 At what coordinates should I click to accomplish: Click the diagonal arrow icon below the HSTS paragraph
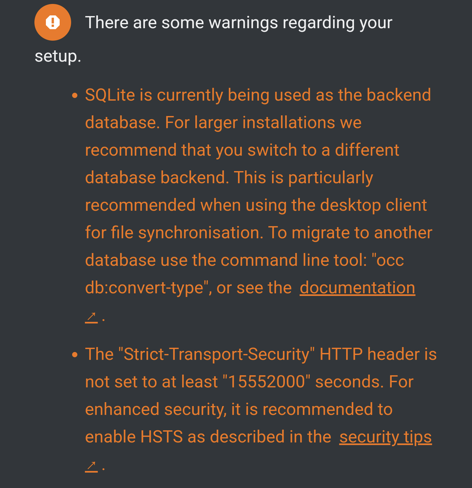(x=91, y=465)
